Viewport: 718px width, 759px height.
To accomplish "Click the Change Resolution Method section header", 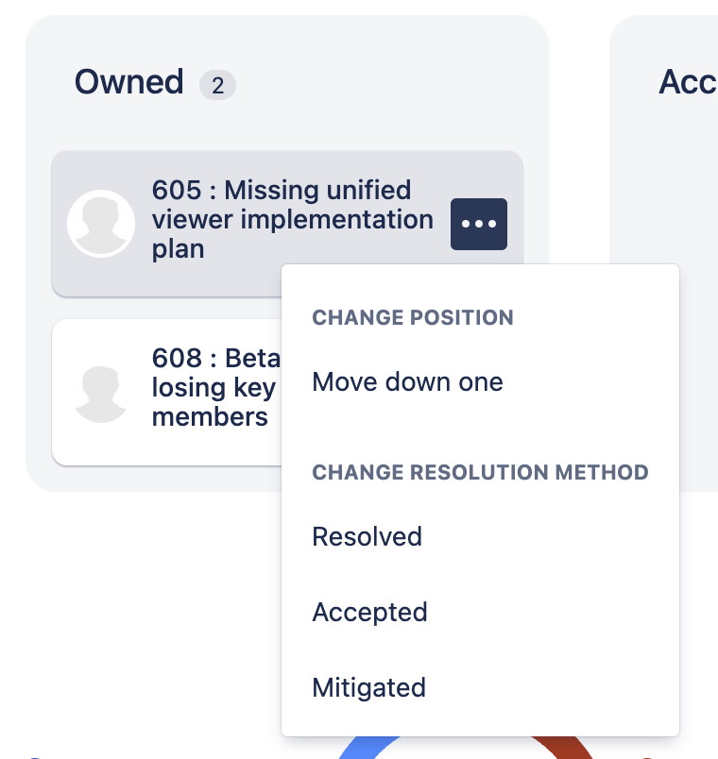I will point(480,472).
